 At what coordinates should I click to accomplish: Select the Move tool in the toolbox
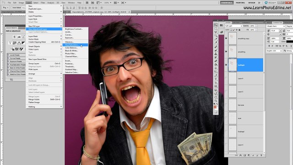point(216,25)
